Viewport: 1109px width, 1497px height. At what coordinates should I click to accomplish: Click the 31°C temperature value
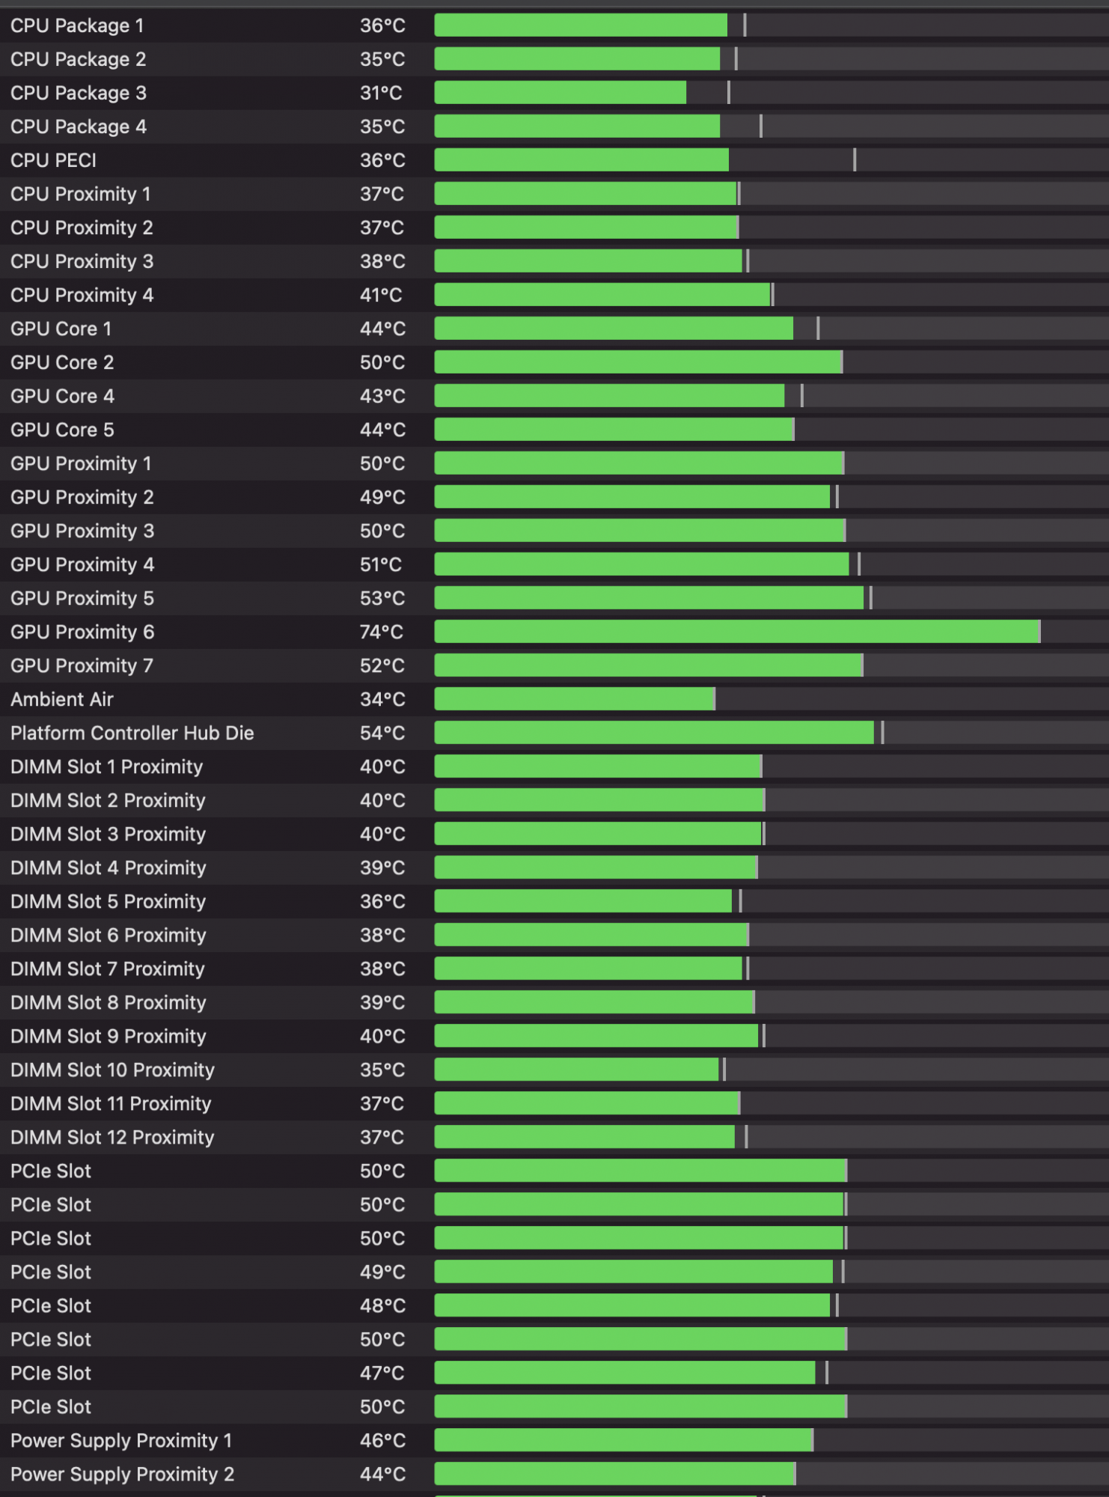coord(381,93)
